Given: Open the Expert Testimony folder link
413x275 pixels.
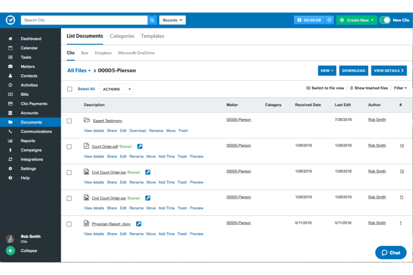Looking at the screenshot, I should [x=107, y=121].
